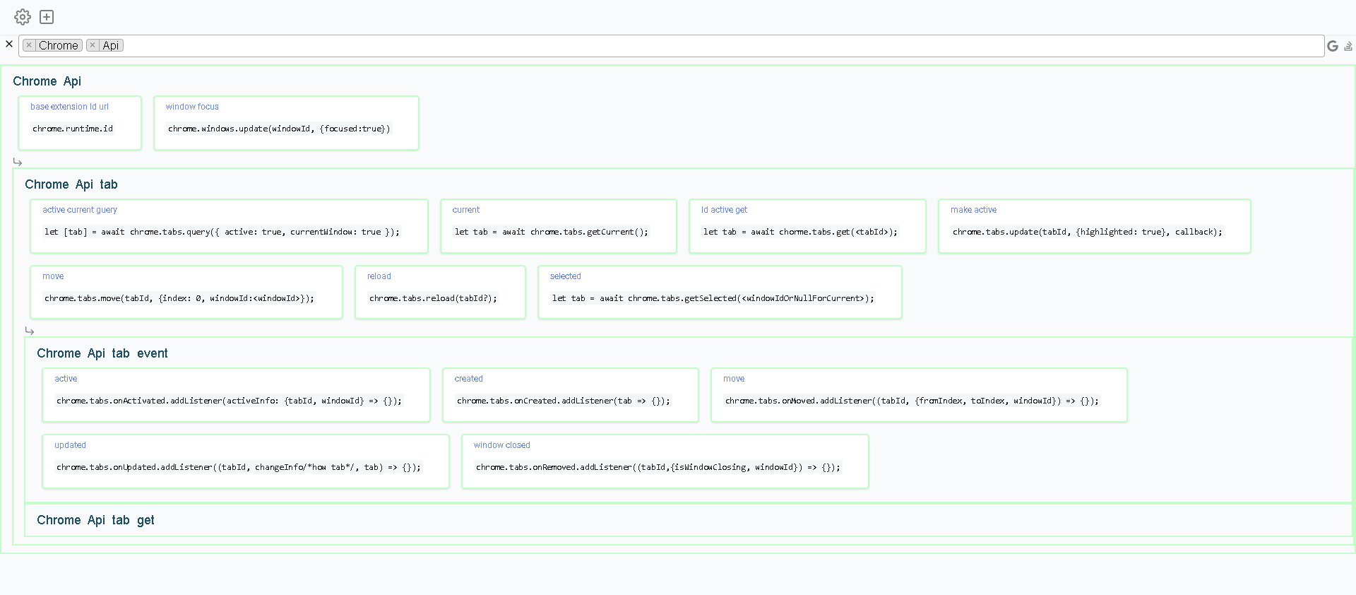
Task: Select the chrome.tabs.onCreated.addListener snippet
Action: pyautogui.click(x=564, y=401)
